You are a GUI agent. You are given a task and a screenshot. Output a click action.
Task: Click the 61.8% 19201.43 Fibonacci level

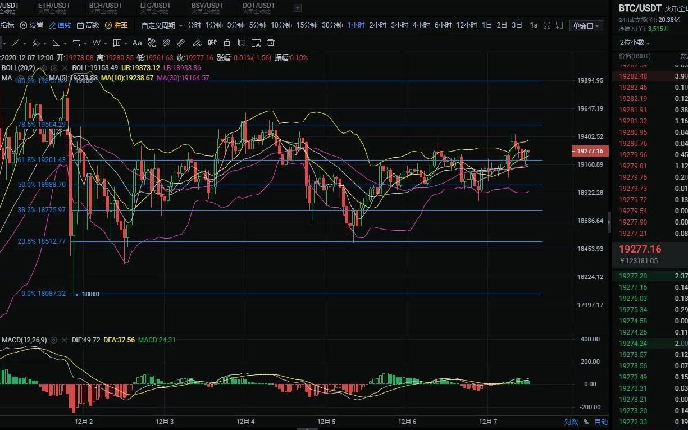tap(42, 160)
